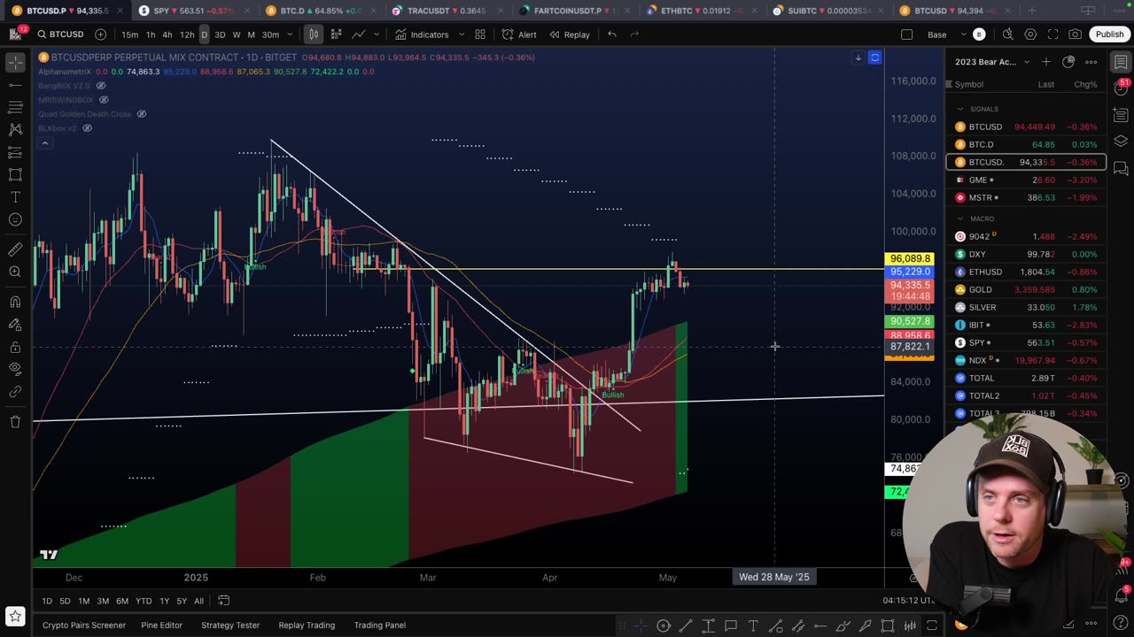Toggle the layout select square checkbox
Viewport: 1134px width, 637px height.
tap(906, 35)
